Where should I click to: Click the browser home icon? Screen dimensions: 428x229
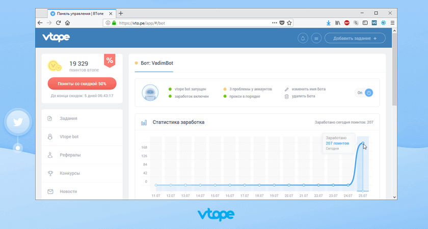pos(67,23)
